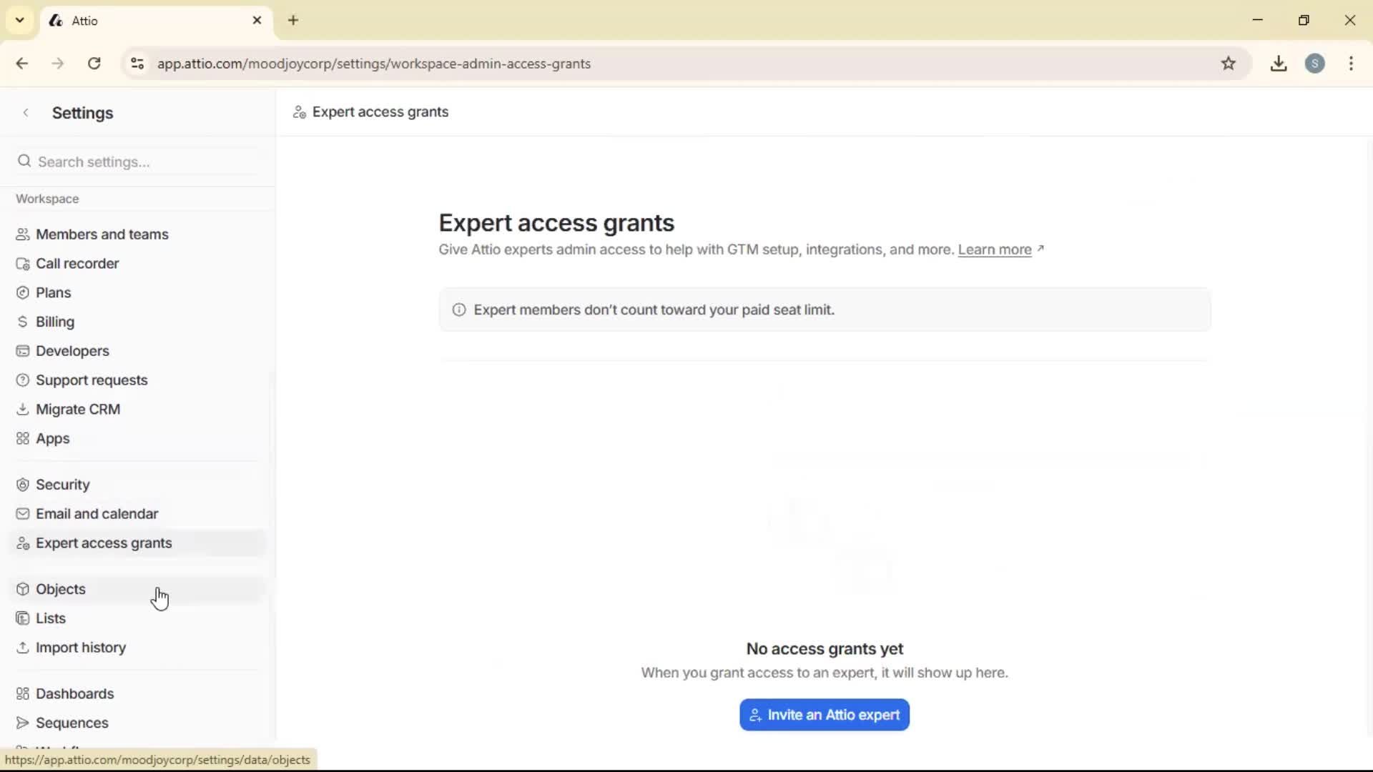Open the Import history page
1373x772 pixels.
80,648
